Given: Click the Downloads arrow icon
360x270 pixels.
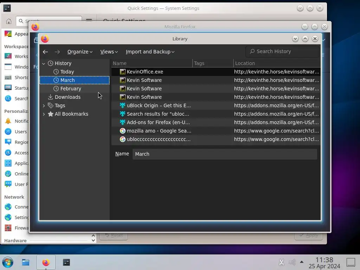Looking at the screenshot, I should pos(51,97).
